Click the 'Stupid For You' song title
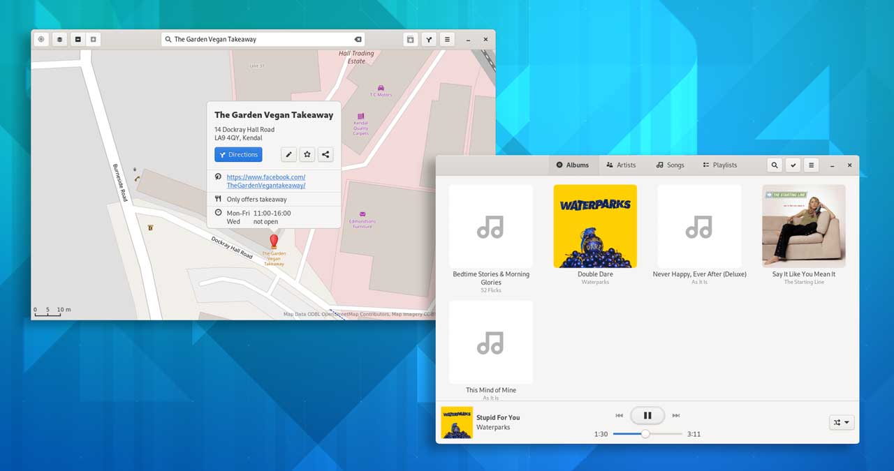 498,417
